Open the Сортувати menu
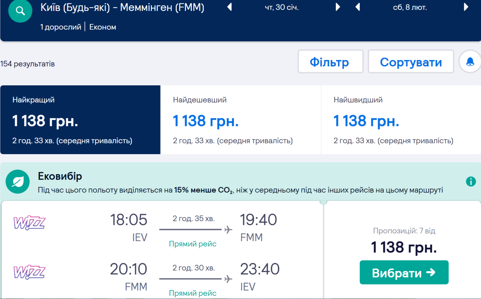 coord(411,62)
